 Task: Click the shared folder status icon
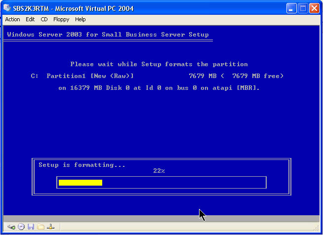(41, 227)
